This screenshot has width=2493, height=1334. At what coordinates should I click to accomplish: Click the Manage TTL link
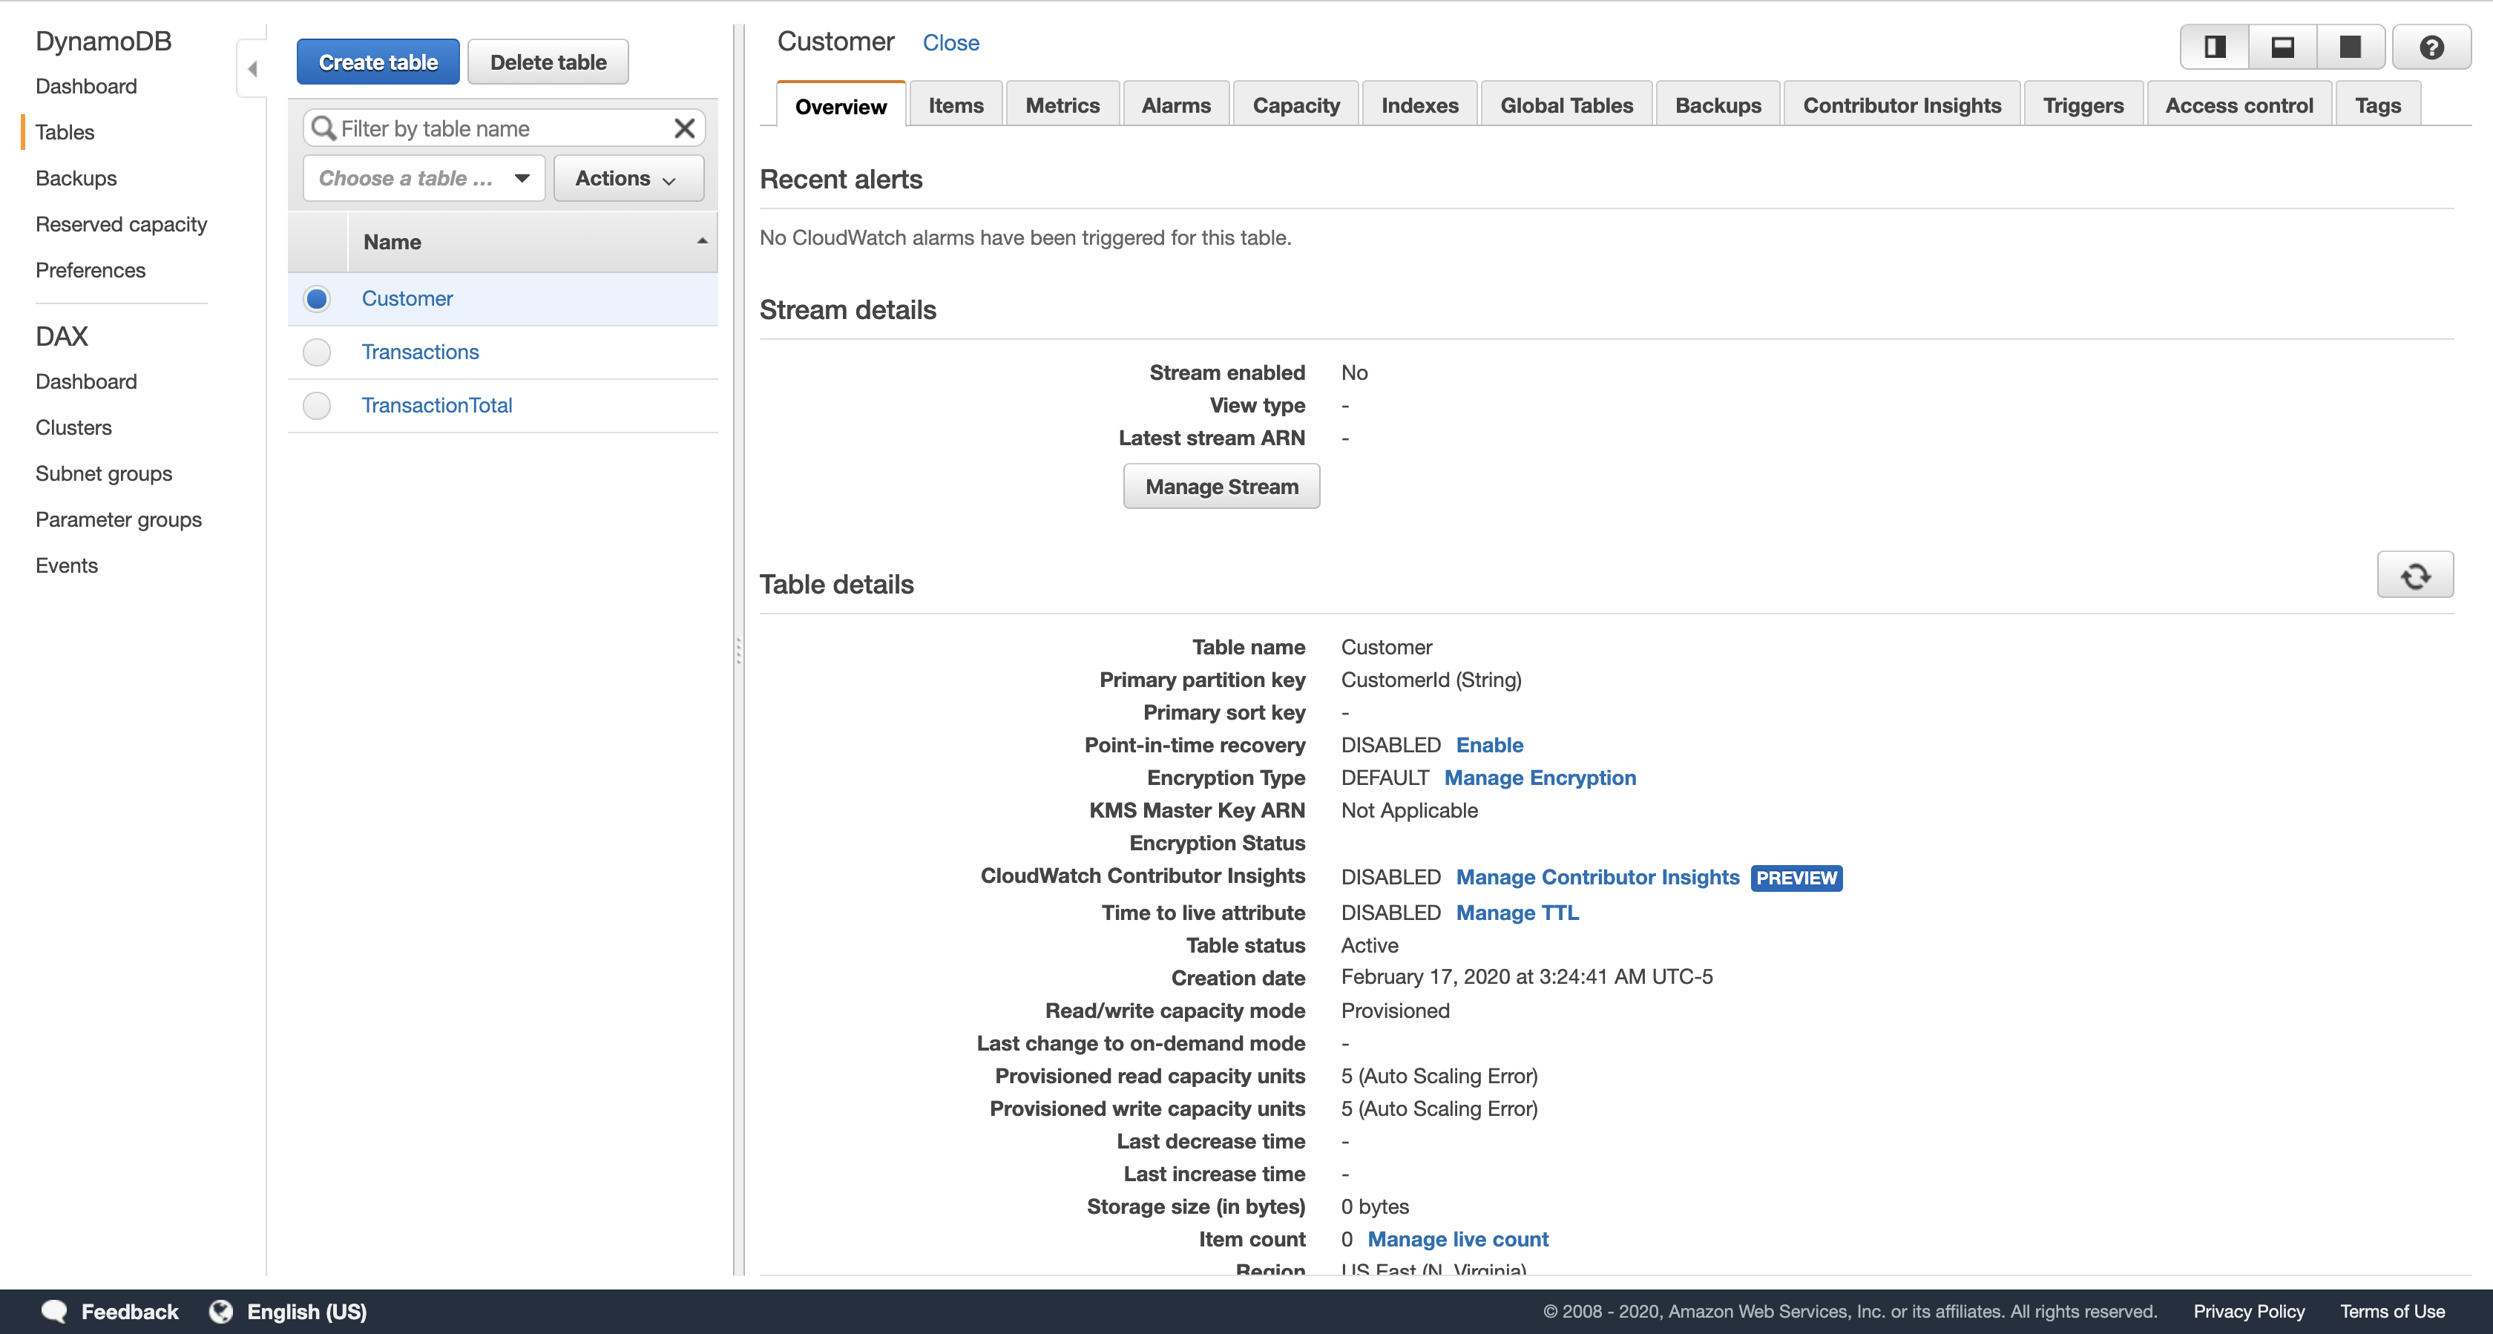tap(1517, 913)
